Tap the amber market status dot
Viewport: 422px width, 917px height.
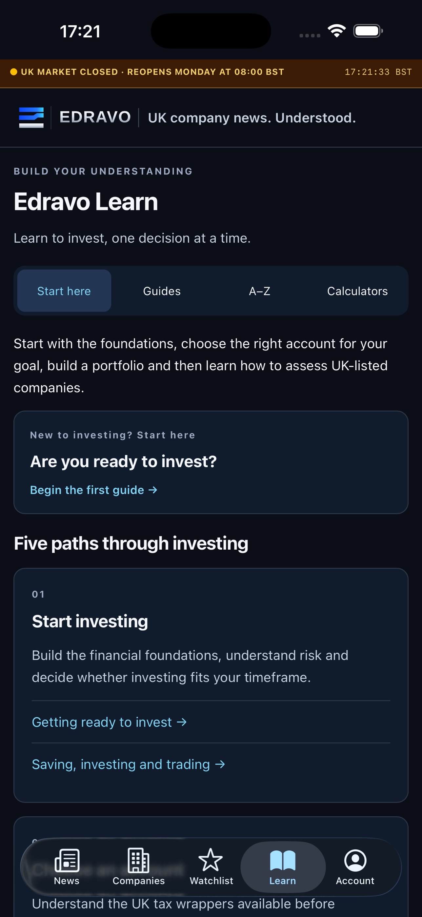[x=13, y=72]
